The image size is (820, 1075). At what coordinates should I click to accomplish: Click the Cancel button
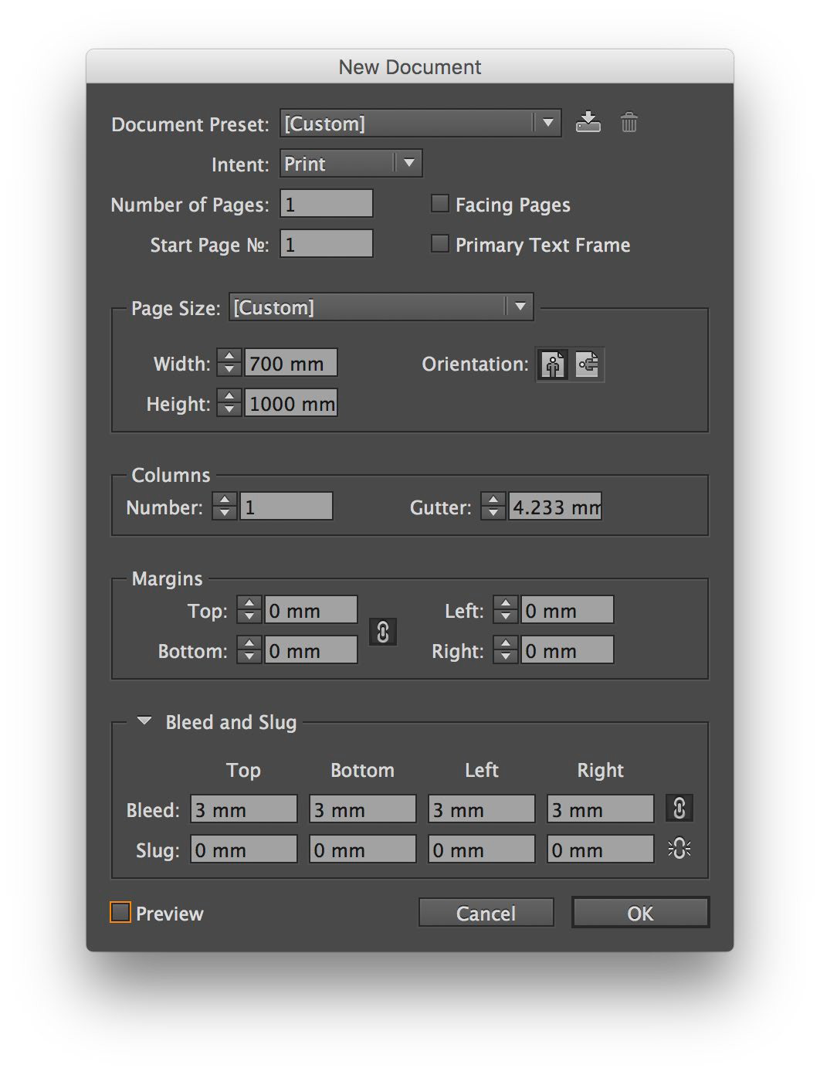[486, 913]
